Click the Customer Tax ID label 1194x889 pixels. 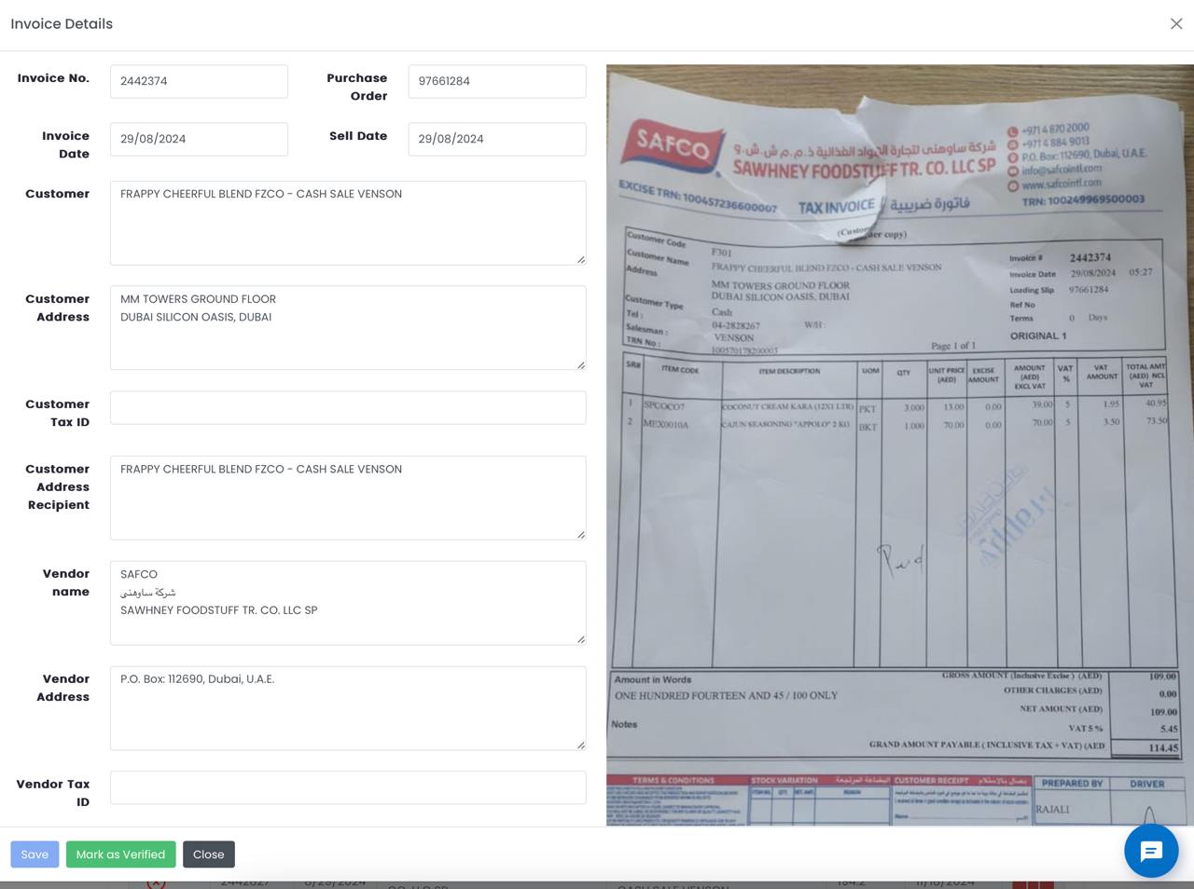click(57, 413)
